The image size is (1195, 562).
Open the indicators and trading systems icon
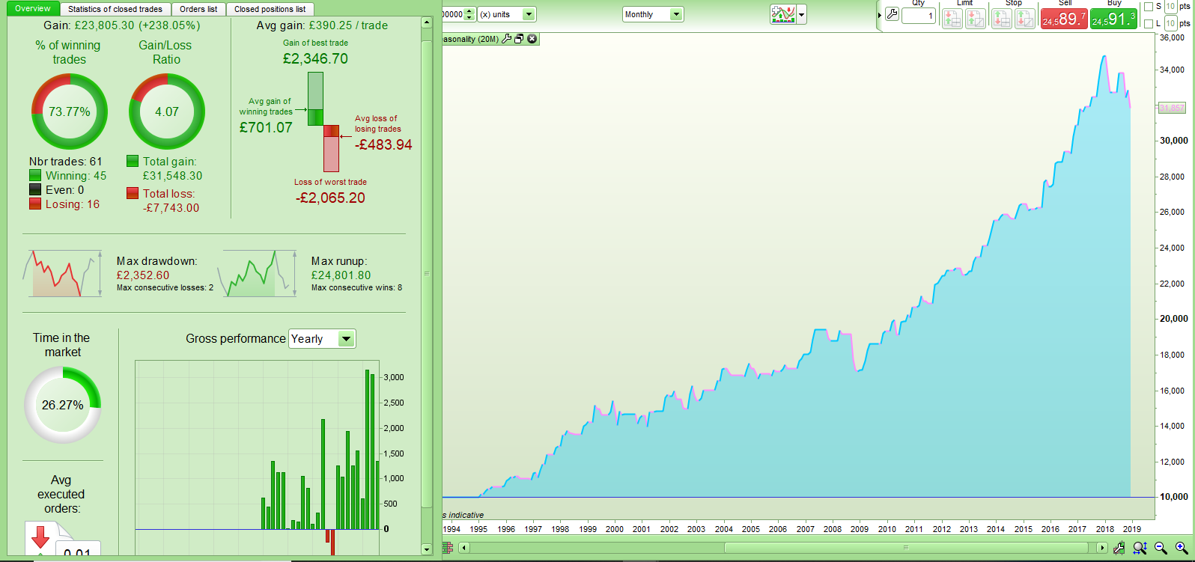pyautogui.click(x=783, y=14)
